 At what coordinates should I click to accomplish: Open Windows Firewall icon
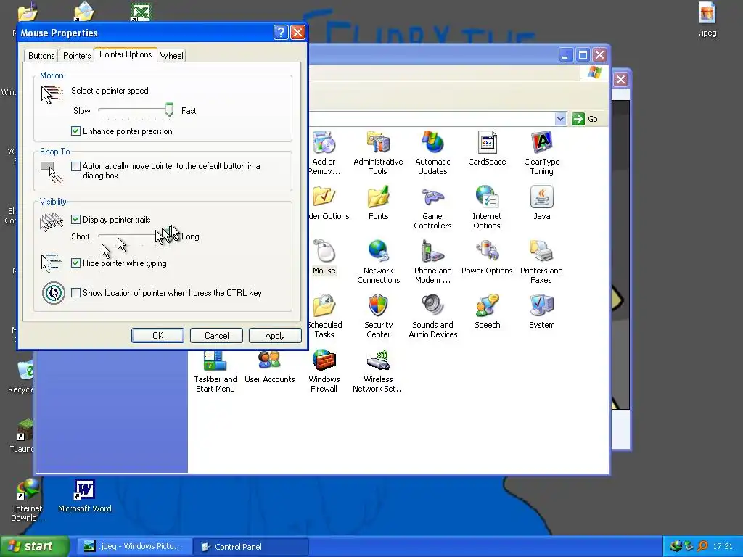[x=324, y=371]
